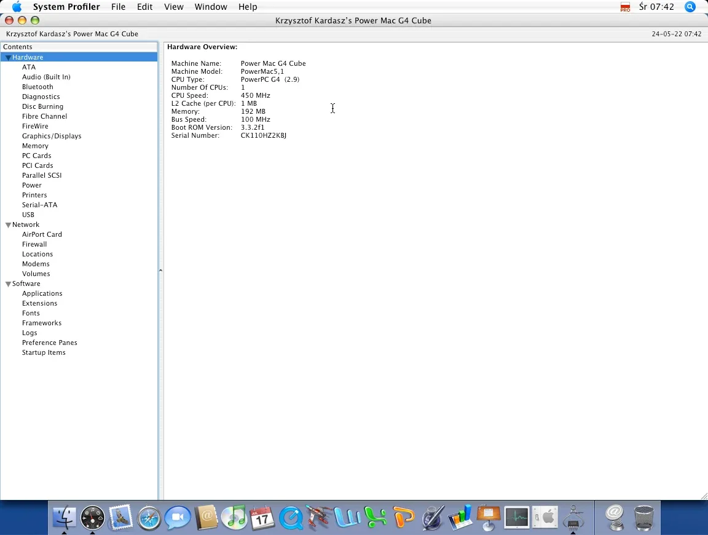Collapse the Hardware category triangle
This screenshot has width=708, height=535.
(x=8, y=58)
